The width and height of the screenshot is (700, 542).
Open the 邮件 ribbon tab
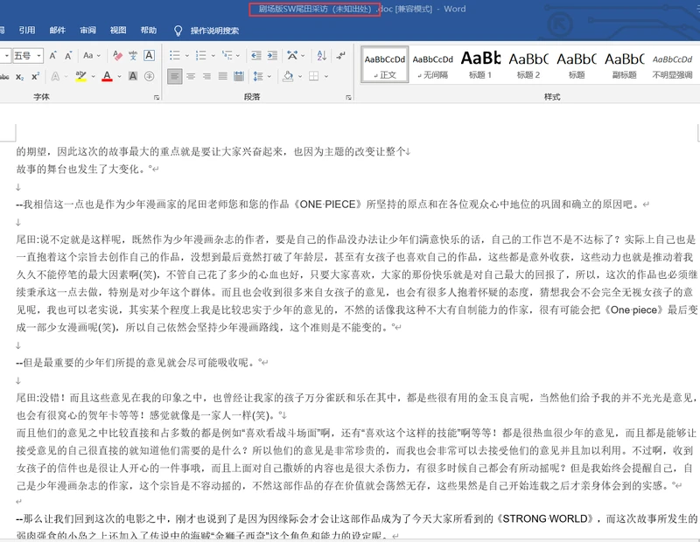click(57, 30)
